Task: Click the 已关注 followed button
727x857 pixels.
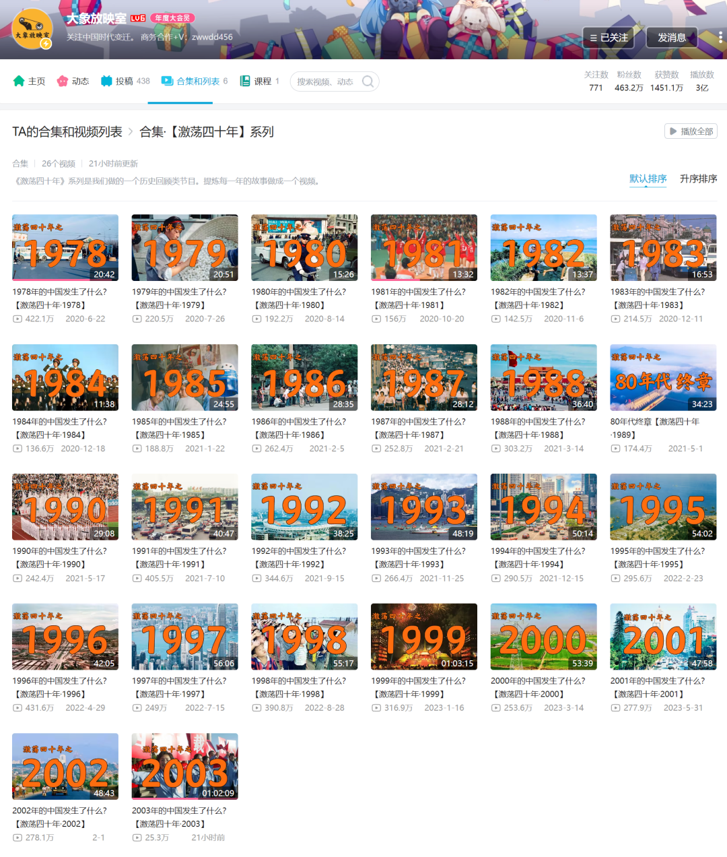Action: (609, 37)
